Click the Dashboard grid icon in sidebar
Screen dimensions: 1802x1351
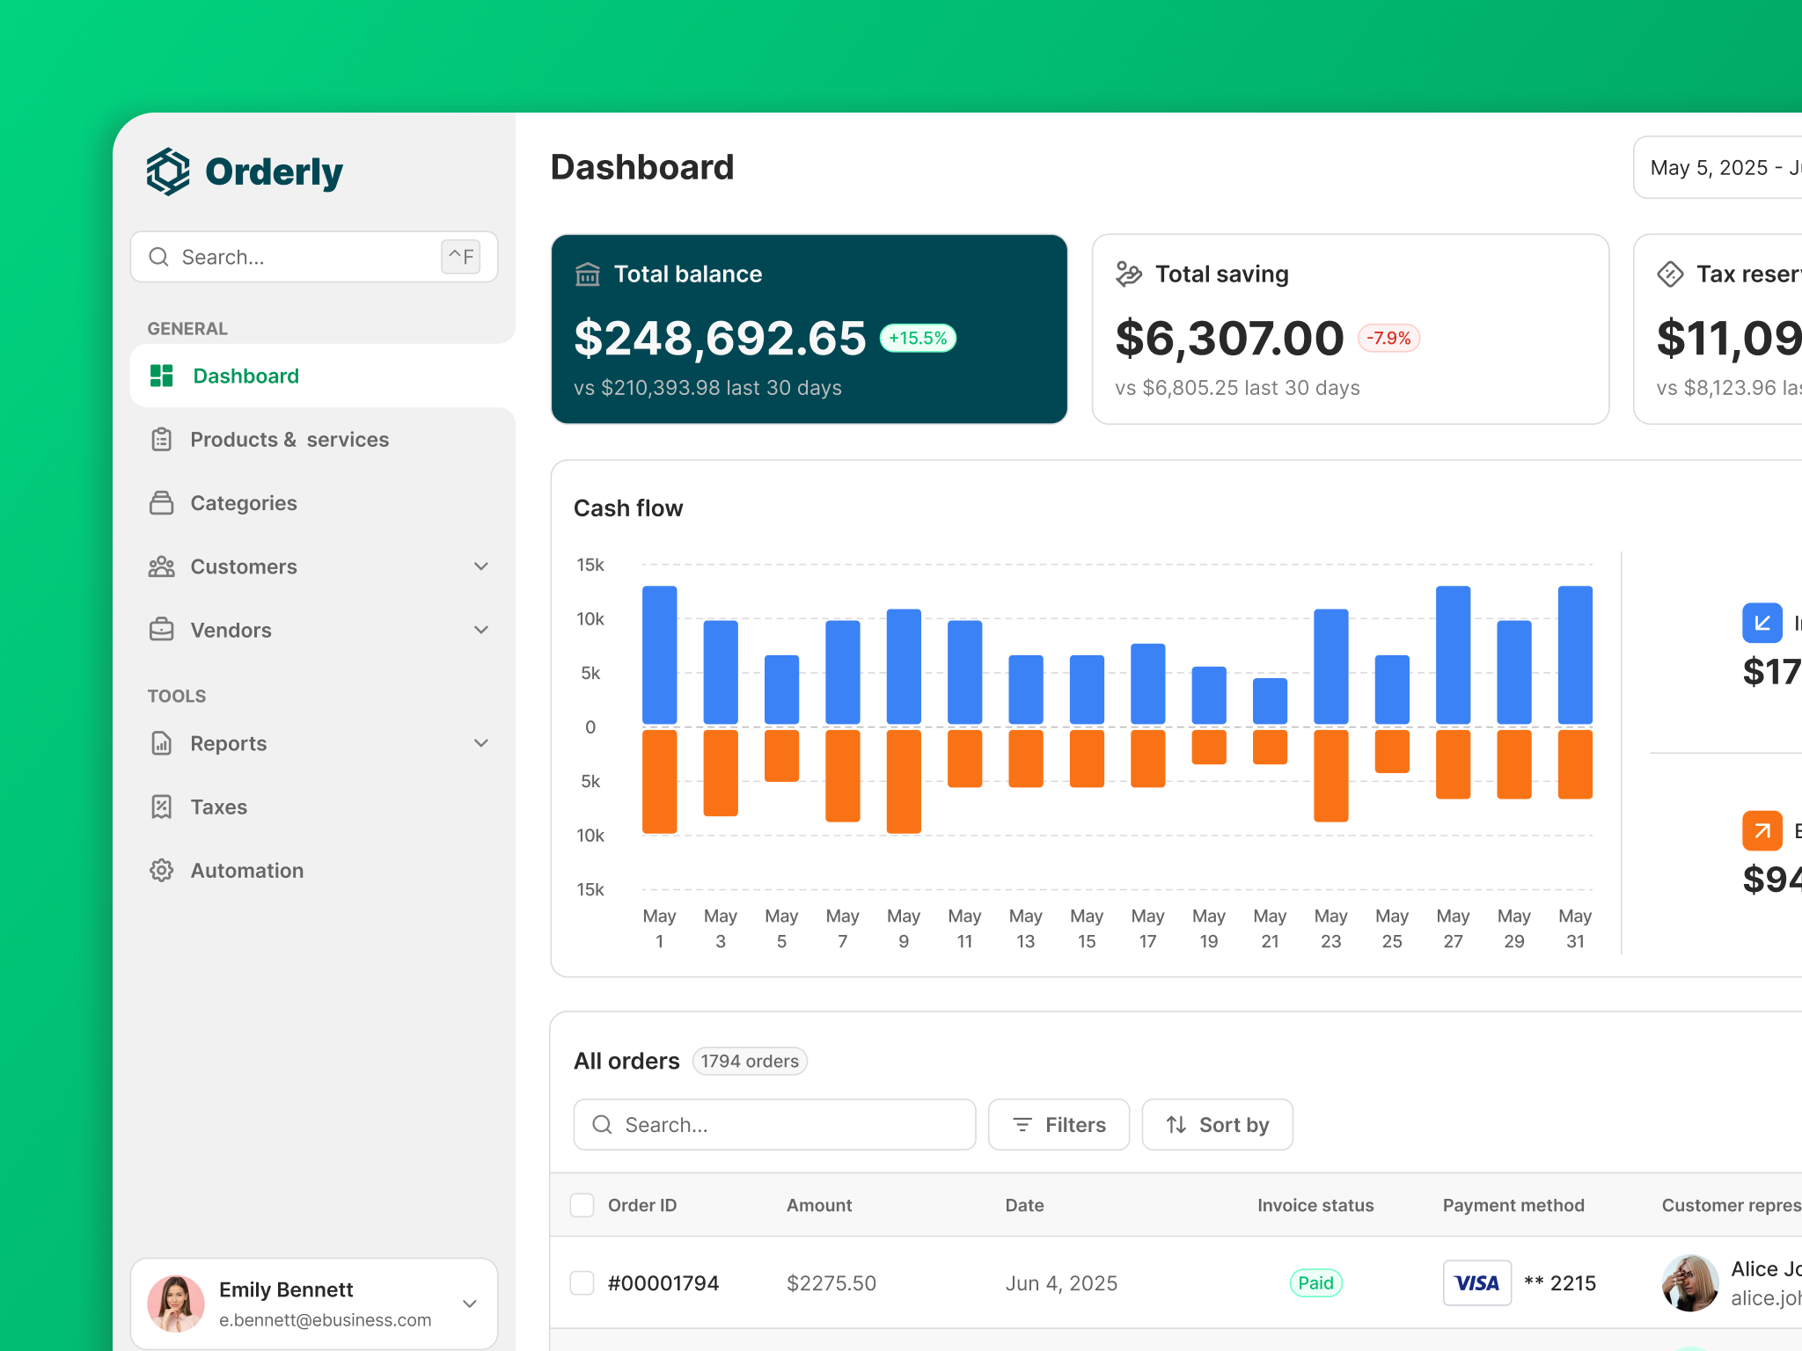pos(162,376)
